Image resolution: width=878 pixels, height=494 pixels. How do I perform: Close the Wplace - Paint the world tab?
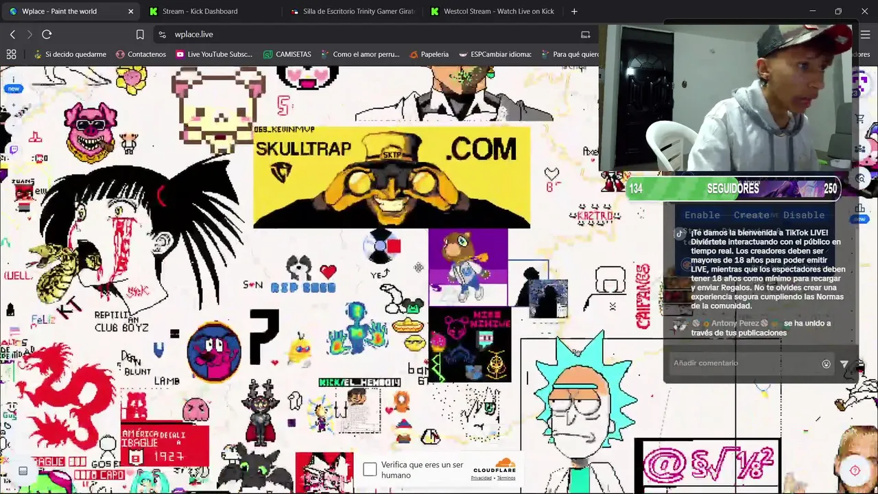tap(130, 11)
